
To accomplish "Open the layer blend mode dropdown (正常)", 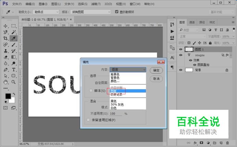I will (192, 36).
